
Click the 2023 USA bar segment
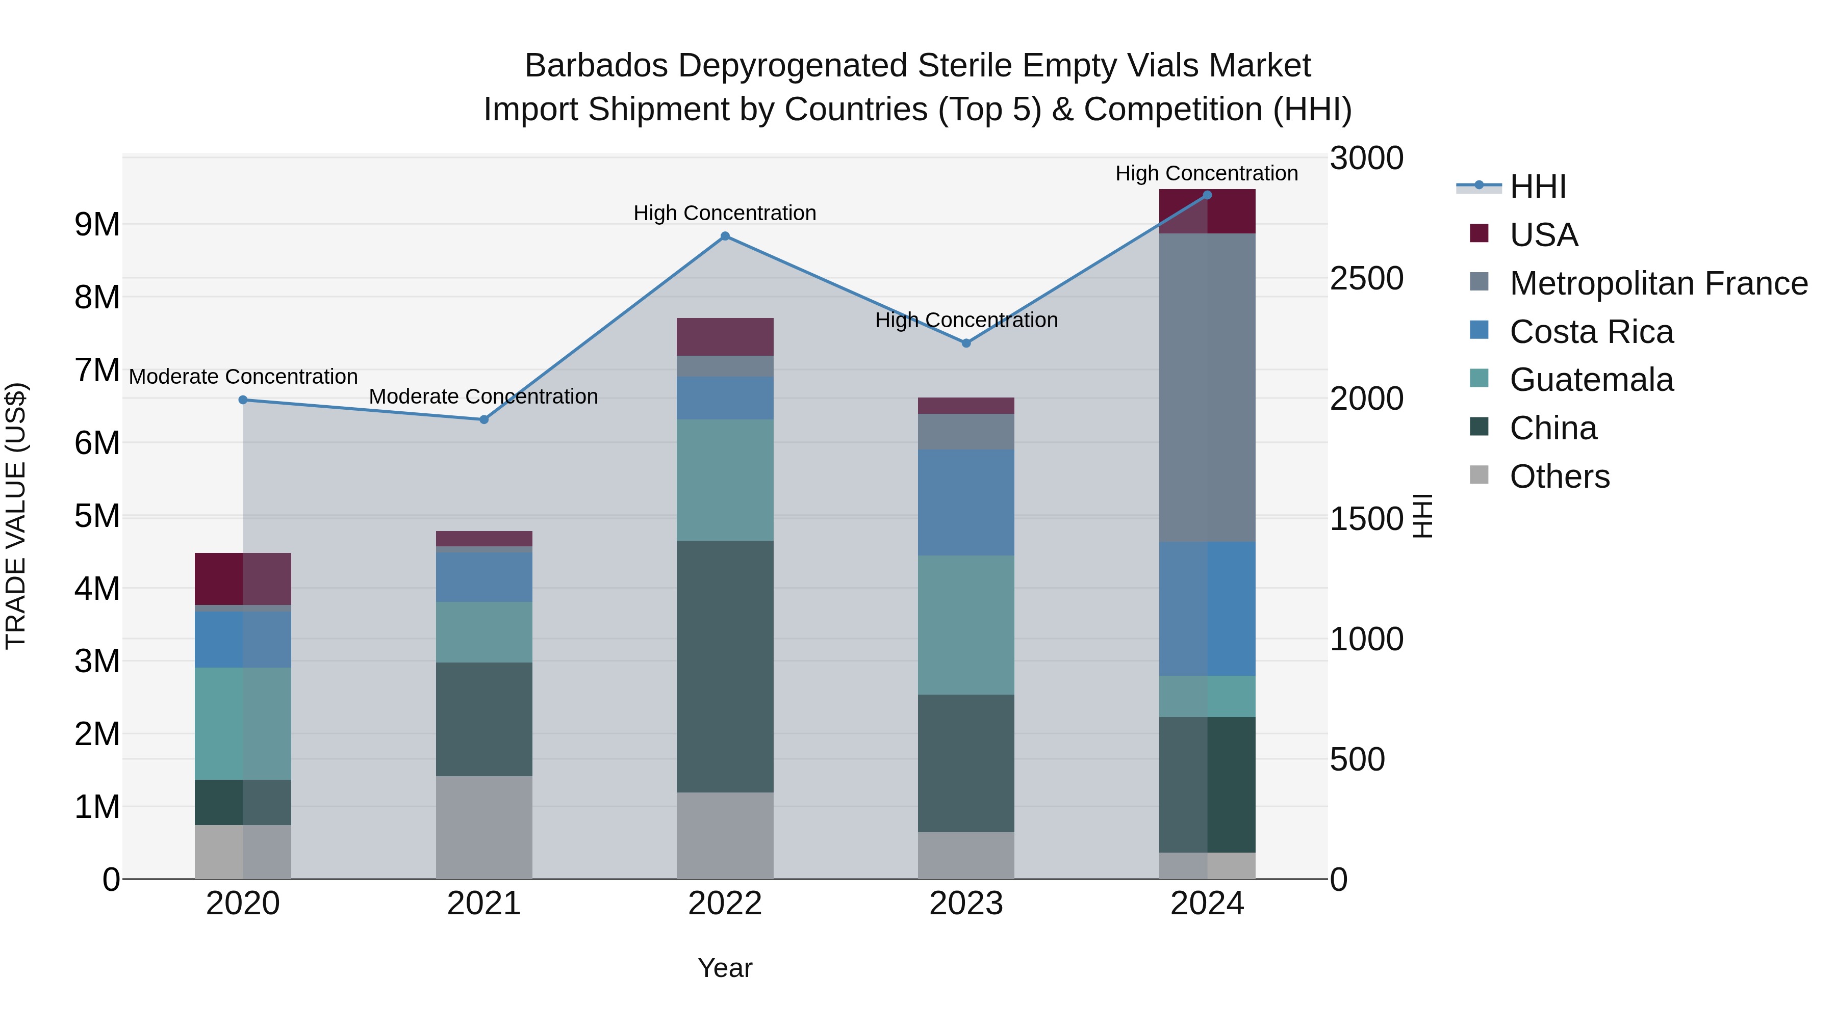pos(966,406)
